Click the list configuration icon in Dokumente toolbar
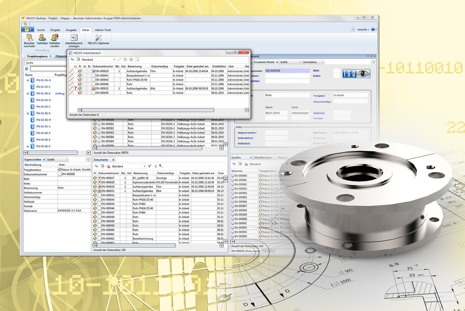465x311 pixels. click(x=102, y=166)
